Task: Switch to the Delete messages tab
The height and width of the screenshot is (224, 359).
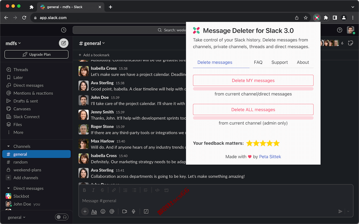Action: (x=215, y=62)
